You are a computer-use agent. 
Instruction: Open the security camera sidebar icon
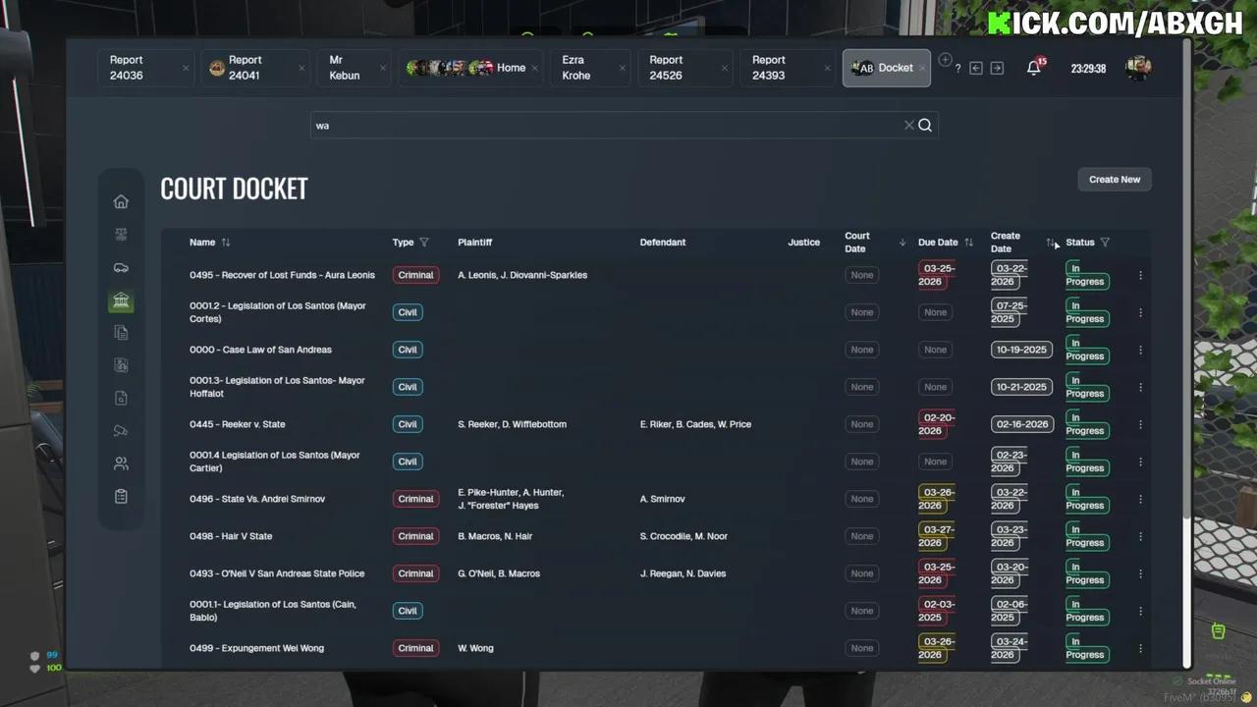point(121,431)
